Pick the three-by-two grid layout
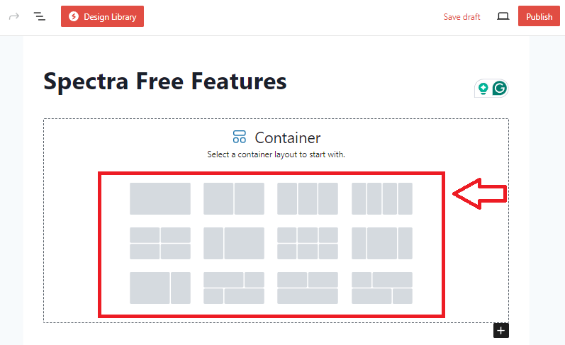The width and height of the screenshot is (565, 345). click(308, 243)
